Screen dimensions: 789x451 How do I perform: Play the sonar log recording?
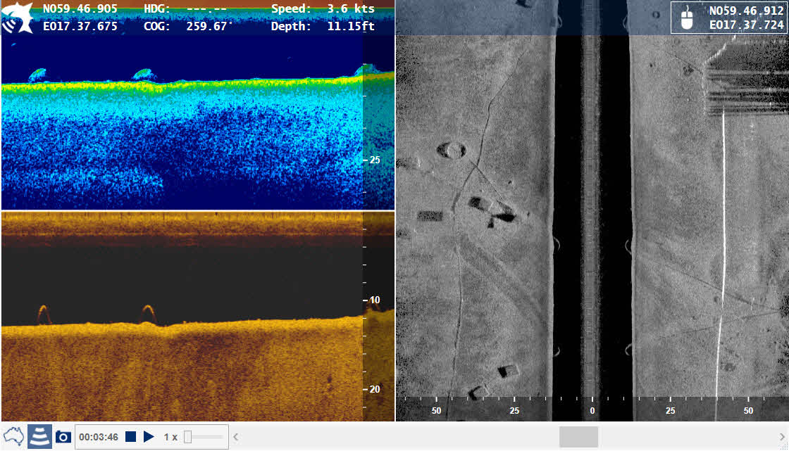[149, 437]
